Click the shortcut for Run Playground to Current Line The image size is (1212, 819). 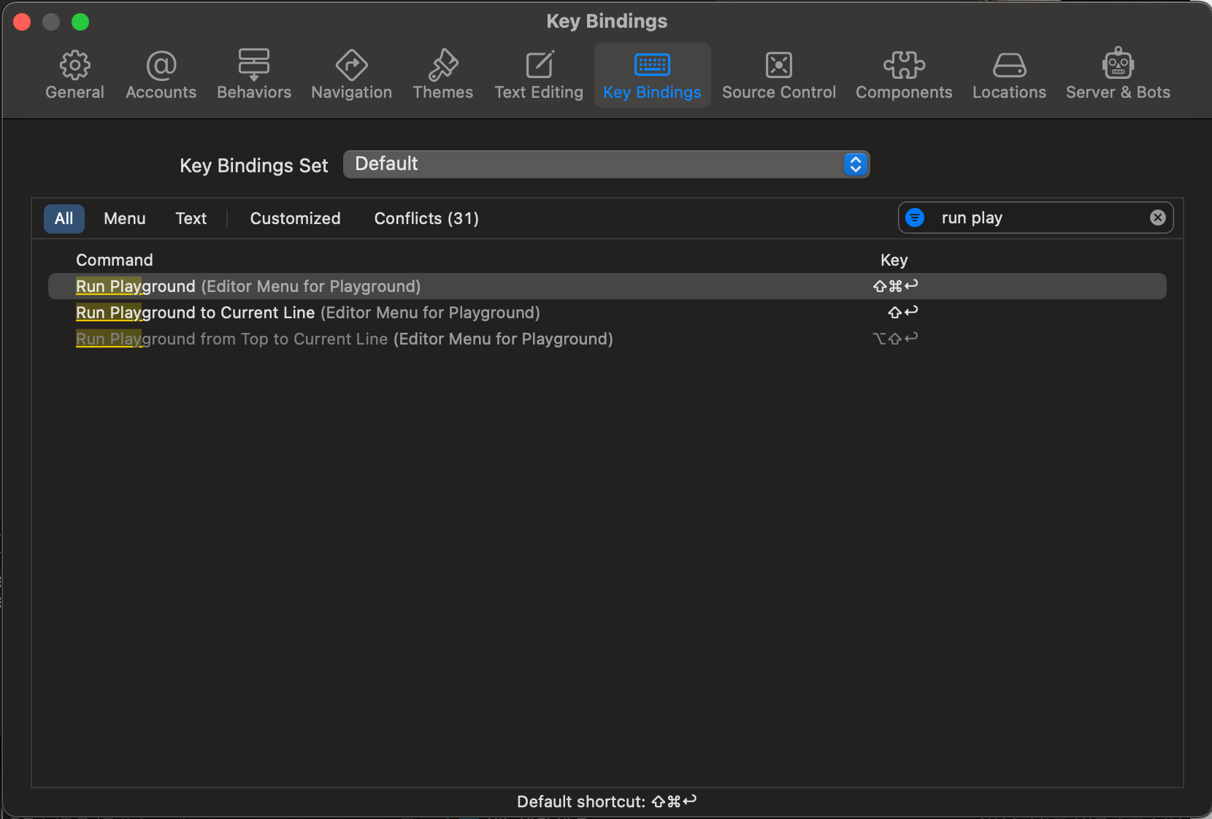(903, 312)
